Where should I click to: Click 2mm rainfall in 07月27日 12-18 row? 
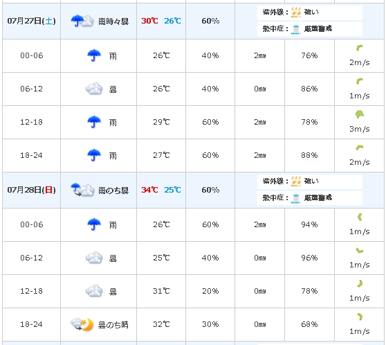260,122
